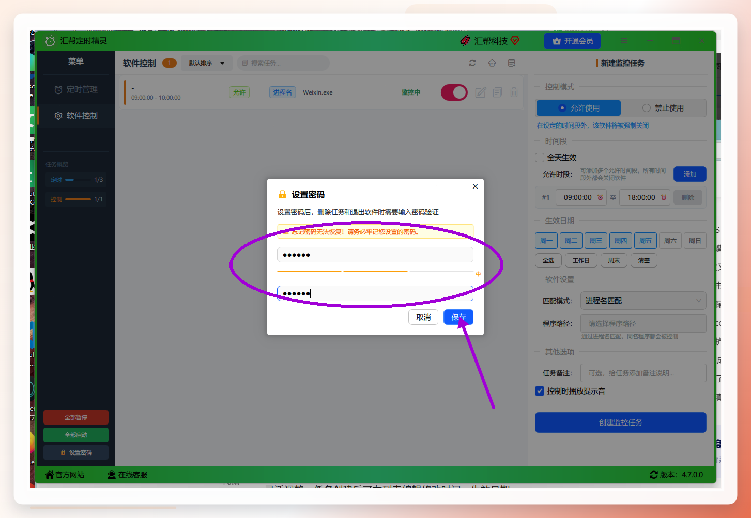
Task: Click the 允许 tag on the task row
Action: pyautogui.click(x=239, y=92)
